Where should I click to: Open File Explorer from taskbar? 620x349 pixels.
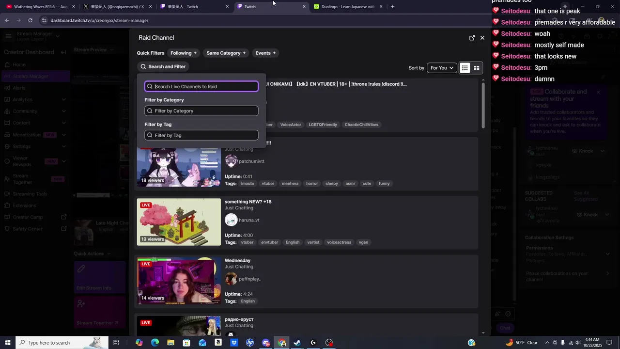click(170, 343)
